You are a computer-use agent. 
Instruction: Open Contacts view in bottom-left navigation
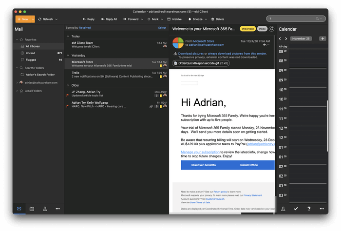(x=45, y=209)
